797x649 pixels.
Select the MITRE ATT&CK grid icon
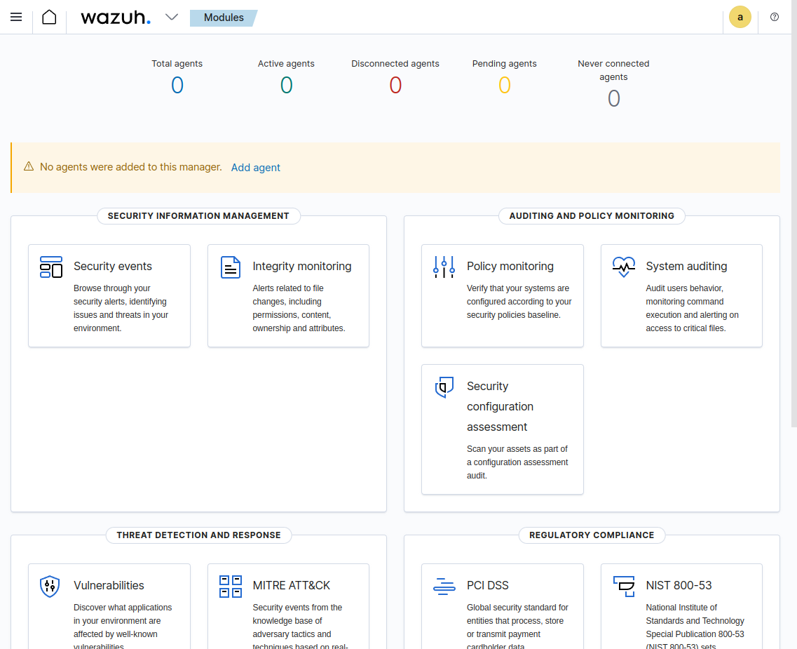230,586
